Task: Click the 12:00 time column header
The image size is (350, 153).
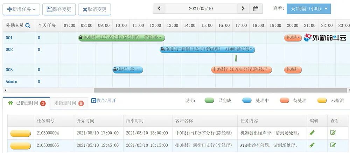Action: pos(155,25)
